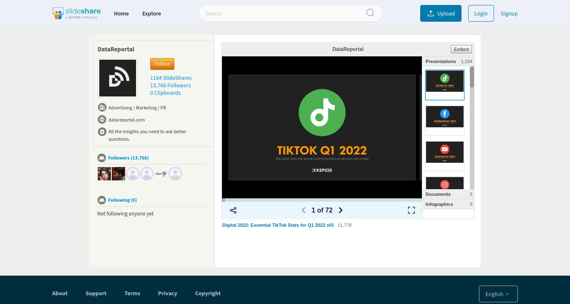Click the Advertising / Marketing / PR text
This screenshot has width=570, height=304.
point(137,107)
